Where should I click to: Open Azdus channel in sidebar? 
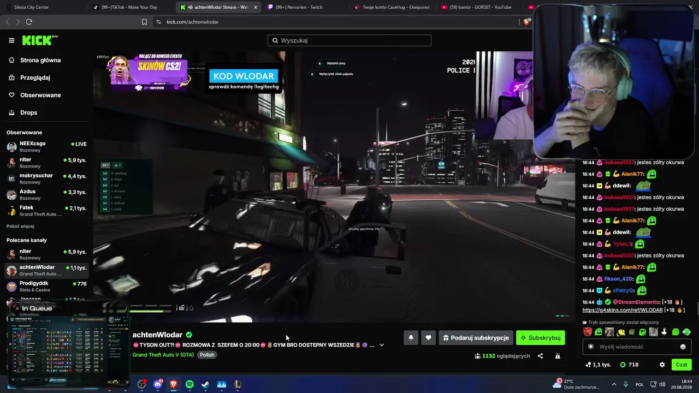pos(46,195)
